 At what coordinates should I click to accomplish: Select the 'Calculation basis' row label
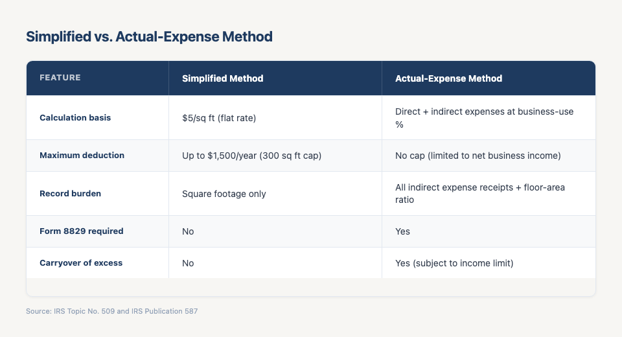tap(75, 118)
